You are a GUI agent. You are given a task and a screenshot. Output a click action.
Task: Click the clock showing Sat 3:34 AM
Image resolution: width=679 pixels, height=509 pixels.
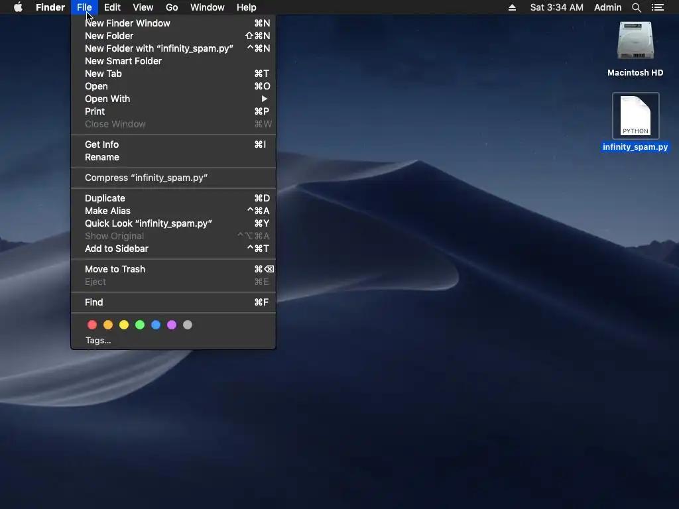556,7
